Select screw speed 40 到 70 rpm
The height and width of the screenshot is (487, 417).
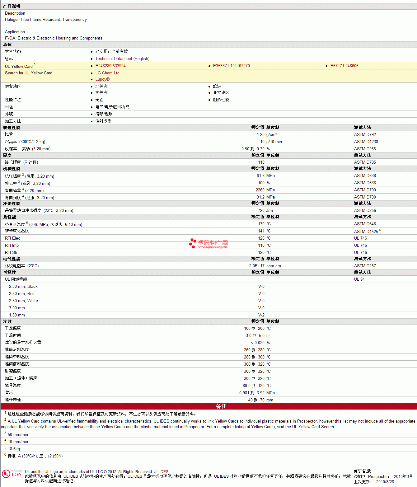click(261, 400)
